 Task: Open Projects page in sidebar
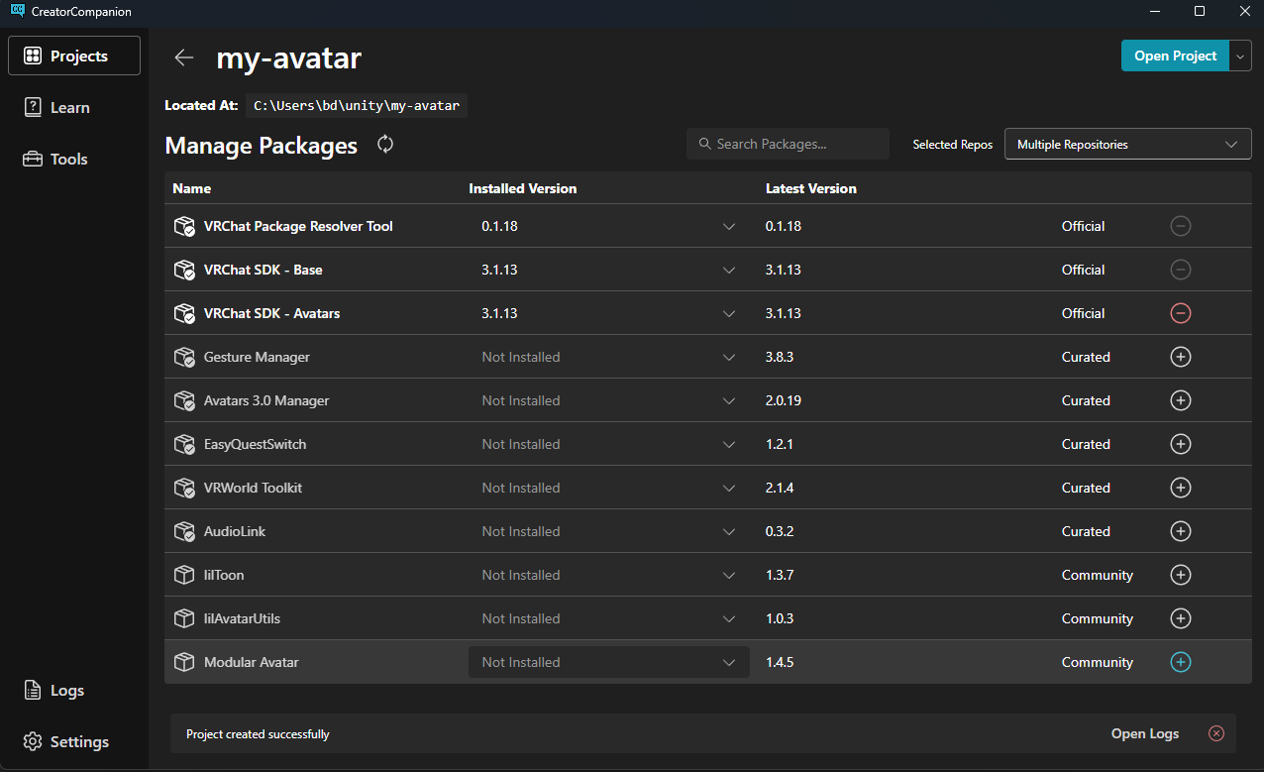click(74, 55)
